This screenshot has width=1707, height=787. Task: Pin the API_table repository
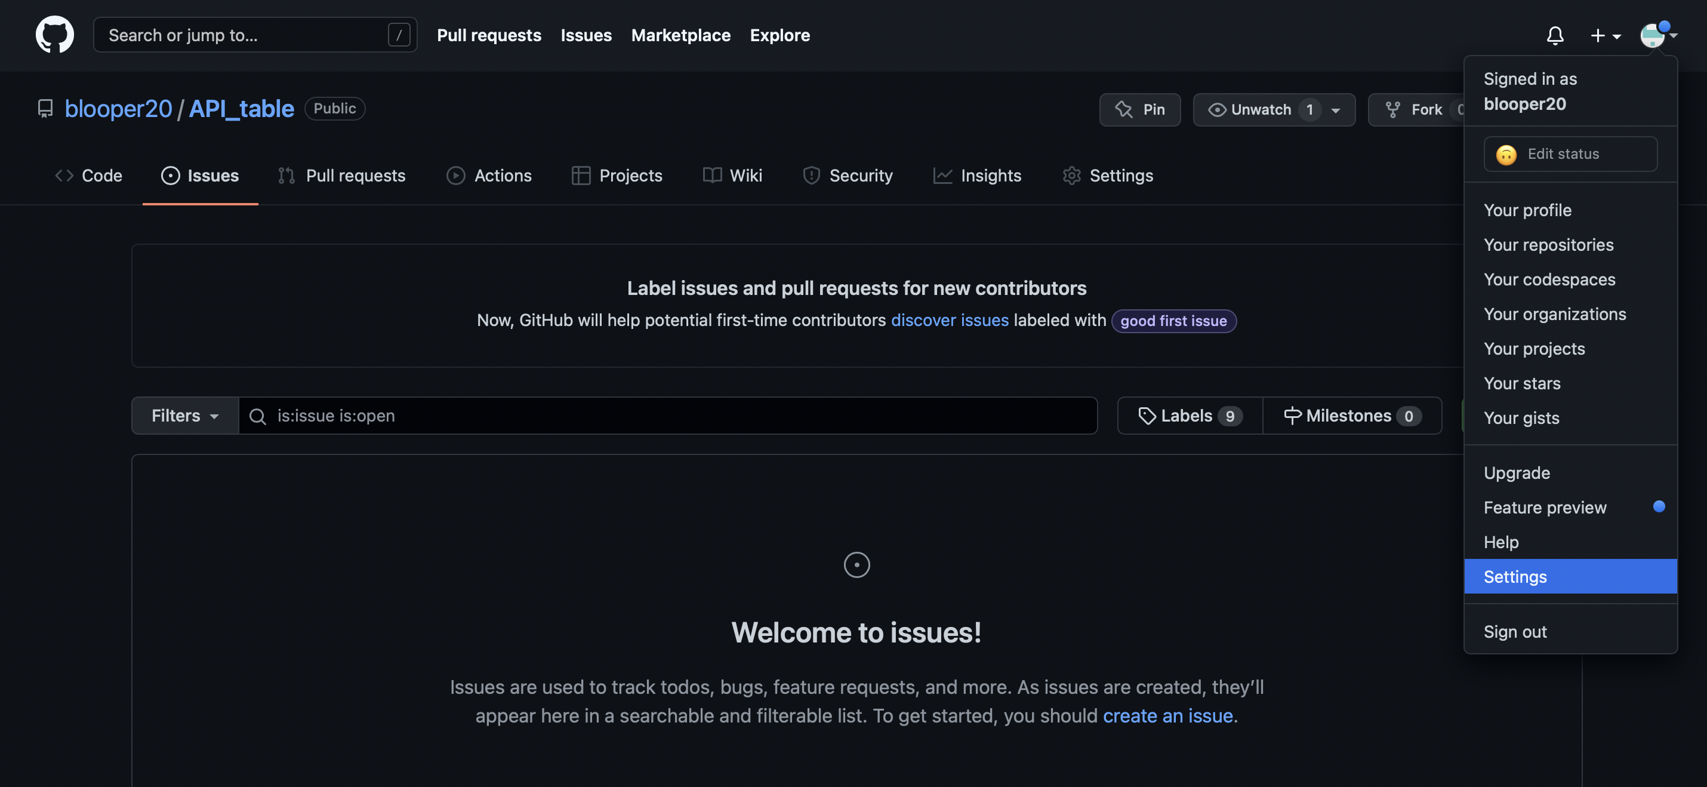[1140, 109]
